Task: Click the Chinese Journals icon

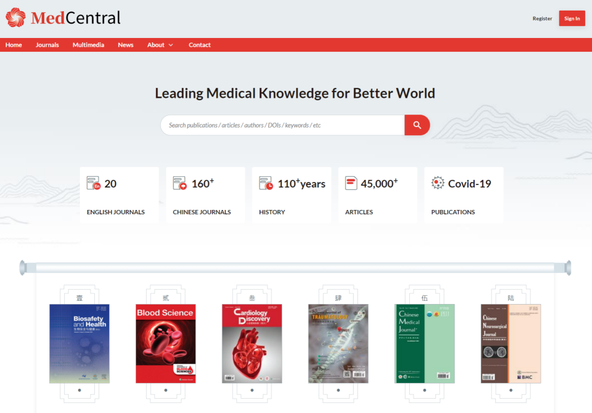Action: 180,183
